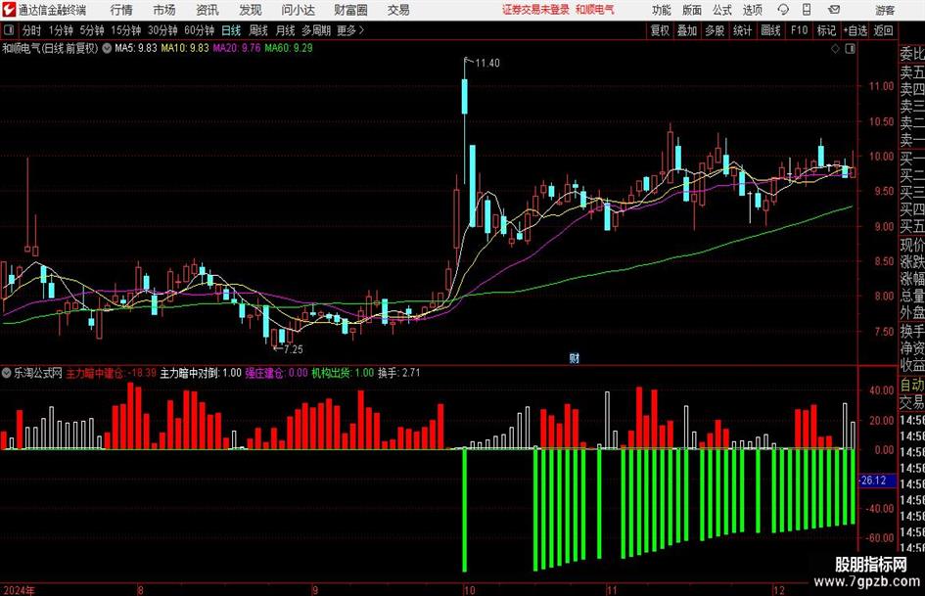
Task: Click the 换手: 2.71 label
Action: 398,373
